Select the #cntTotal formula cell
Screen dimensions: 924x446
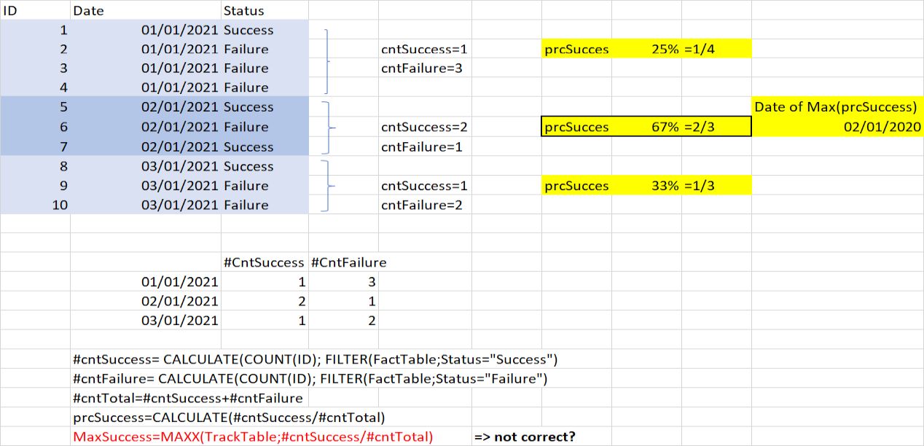pyautogui.click(x=188, y=398)
